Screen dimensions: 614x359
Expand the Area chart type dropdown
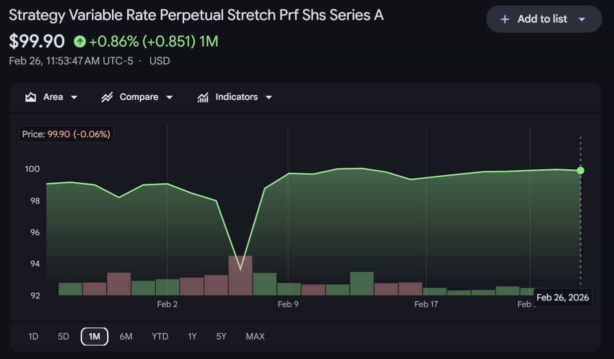(73, 97)
